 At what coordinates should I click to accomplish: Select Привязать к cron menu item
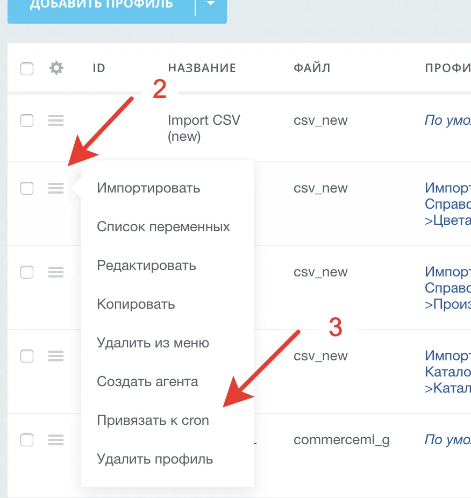pos(153,421)
